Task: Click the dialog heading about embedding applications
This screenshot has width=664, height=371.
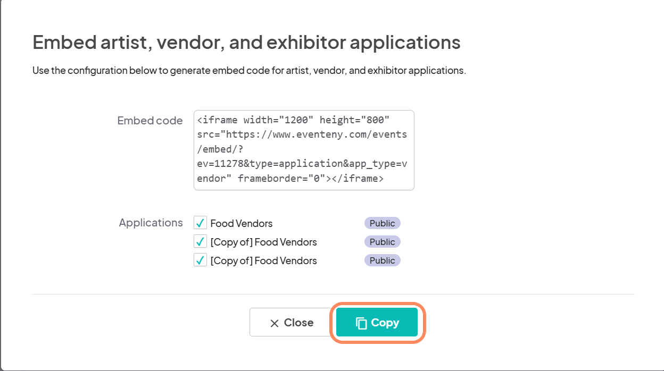Action: 246,42
